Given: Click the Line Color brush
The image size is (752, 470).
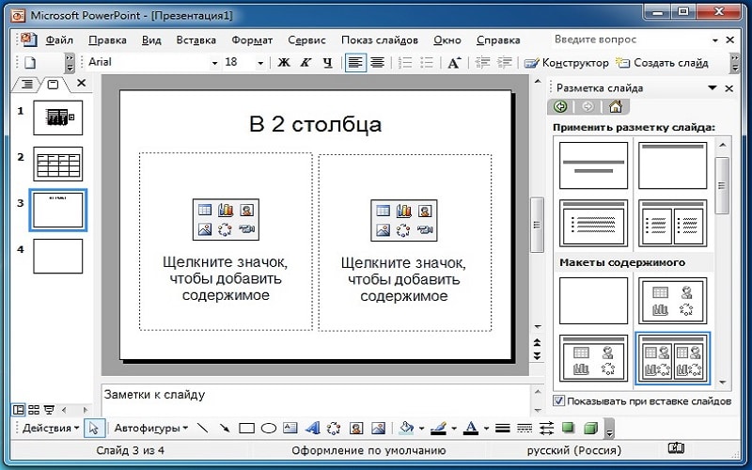Looking at the screenshot, I should (x=438, y=428).
